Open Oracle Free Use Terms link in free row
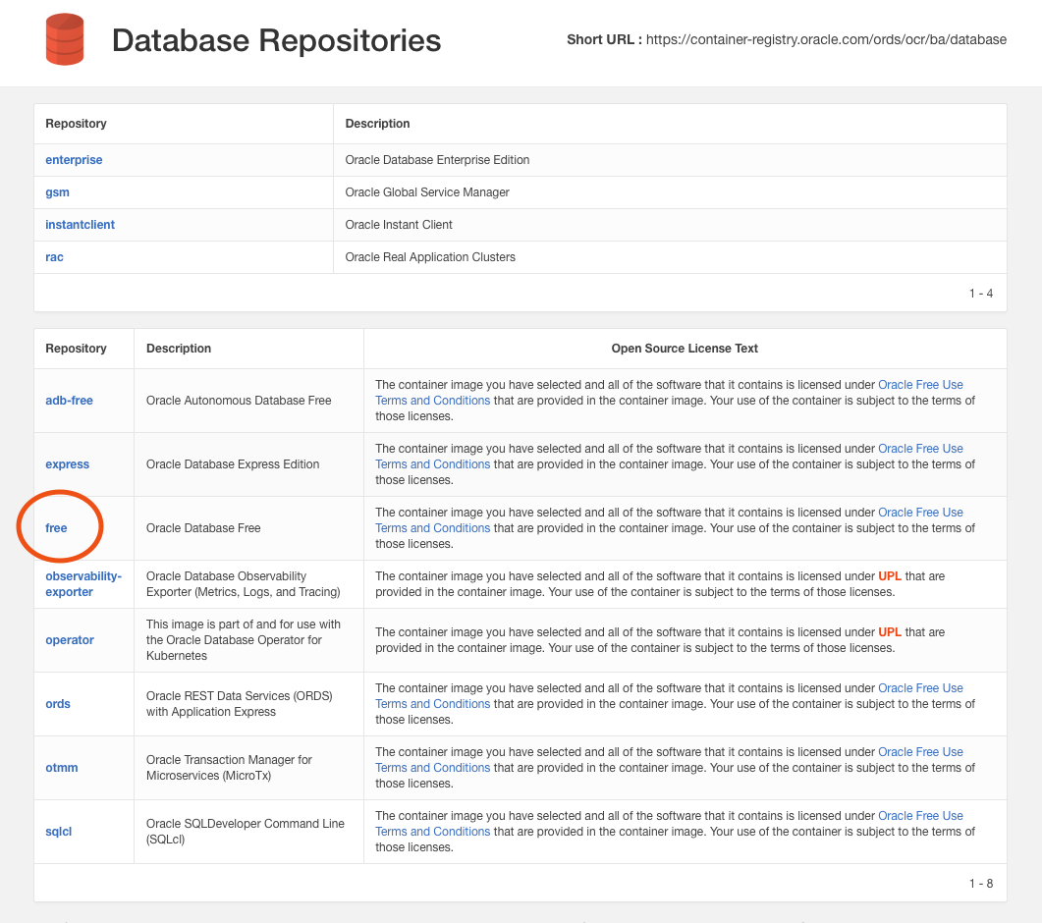 pos(920,513)
